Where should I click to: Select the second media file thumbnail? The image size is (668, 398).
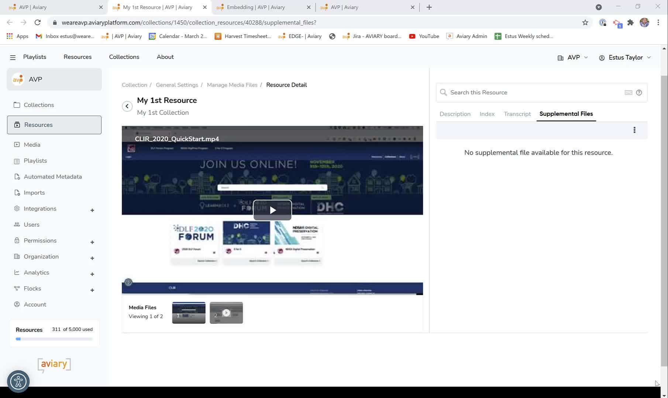tap(226, 313)
